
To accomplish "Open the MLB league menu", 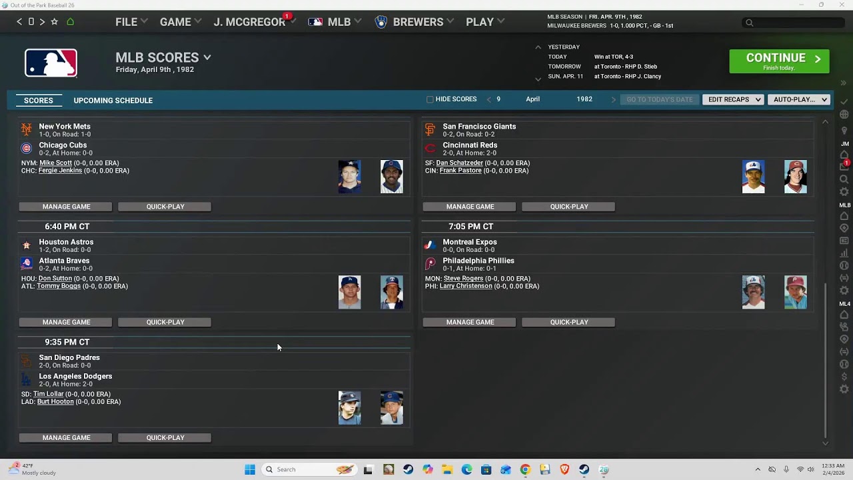I will click(x=335, y=22).
